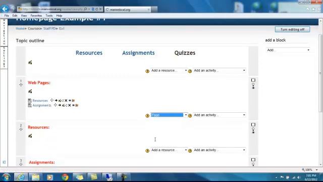The height and width of the screenshot is (182, 323).
Task: Click the page icon before the Assignments link
Action: tap(30, 105)
